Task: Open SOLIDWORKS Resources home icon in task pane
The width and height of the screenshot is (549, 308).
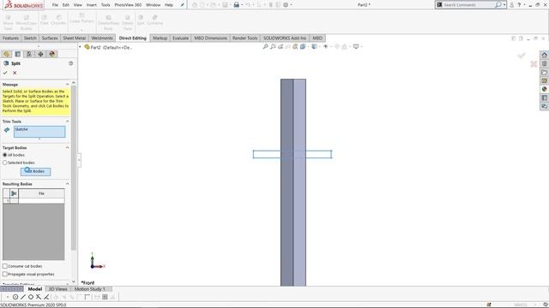Action: (544, 55)
